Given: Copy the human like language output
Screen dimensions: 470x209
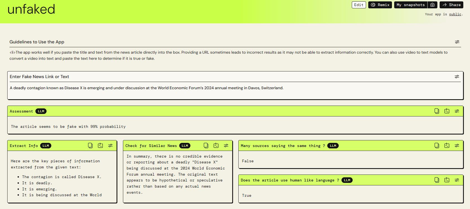Looking at the screenshot, I should (x=437, y=180).
